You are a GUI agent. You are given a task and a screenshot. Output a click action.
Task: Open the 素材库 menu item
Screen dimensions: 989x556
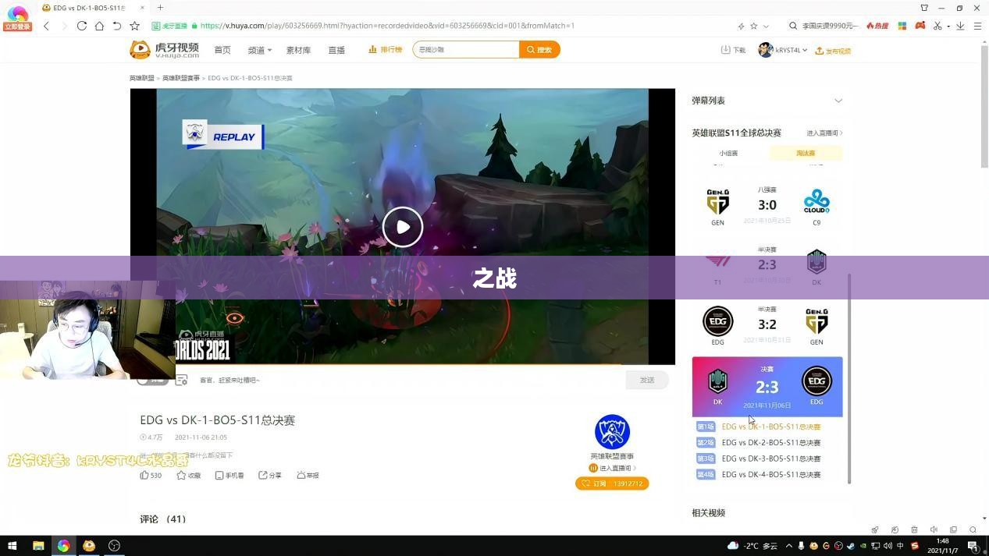coord(298,50)
